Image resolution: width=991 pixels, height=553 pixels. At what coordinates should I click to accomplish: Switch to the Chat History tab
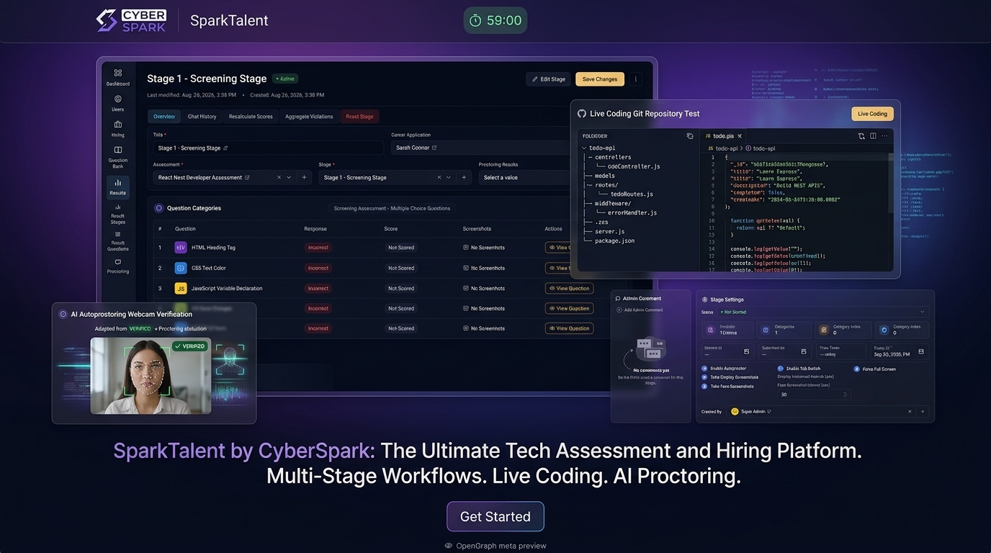[202, 117]
